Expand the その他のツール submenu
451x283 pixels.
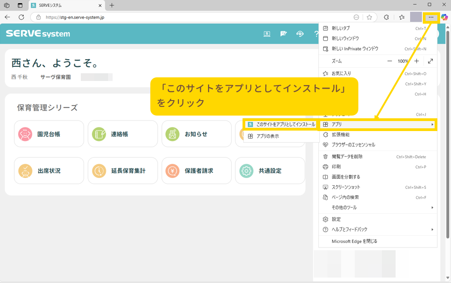pos(378,207)
